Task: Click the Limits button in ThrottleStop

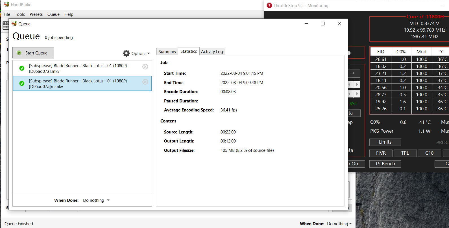Action: pyautogui.click(x=385, y=142)
